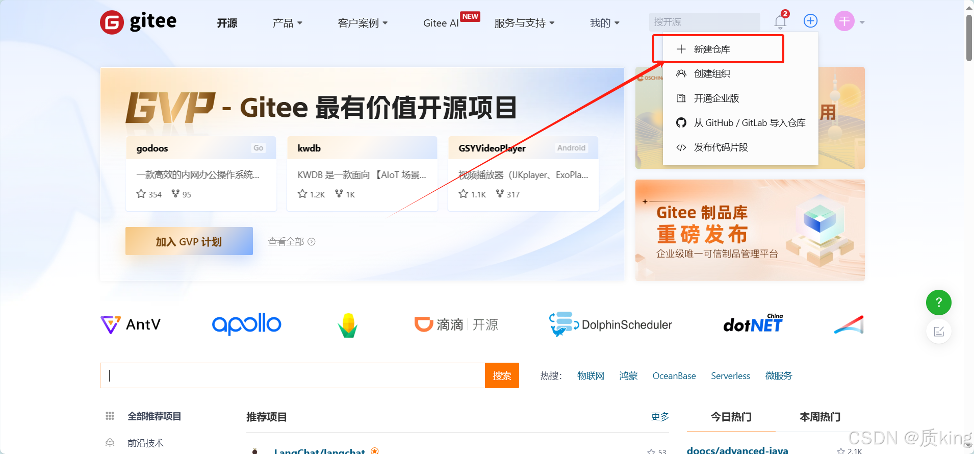Screen dimensions: 974x454
Task: Select 全部推荐项目 in sidebar
Action: click(x=154, y=416)
